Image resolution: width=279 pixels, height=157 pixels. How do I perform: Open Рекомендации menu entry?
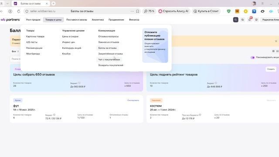pos(34,48)
